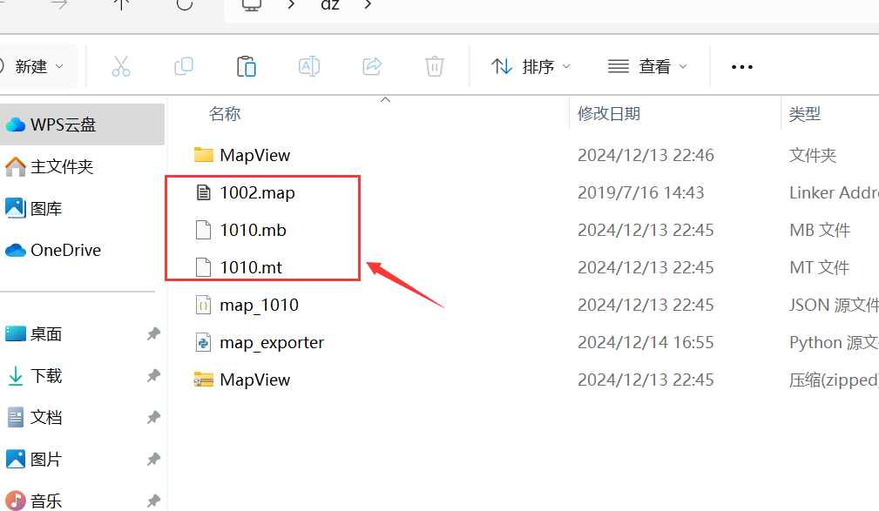Click date 2019/7/16 14:43 of 1002.map
This screenshot has height=511, width=879.
pos(641,192)
